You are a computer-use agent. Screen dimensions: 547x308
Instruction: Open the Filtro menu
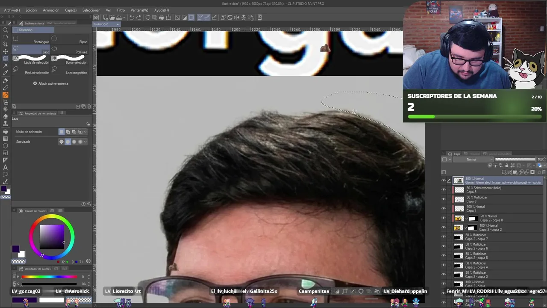pos(121,10)
